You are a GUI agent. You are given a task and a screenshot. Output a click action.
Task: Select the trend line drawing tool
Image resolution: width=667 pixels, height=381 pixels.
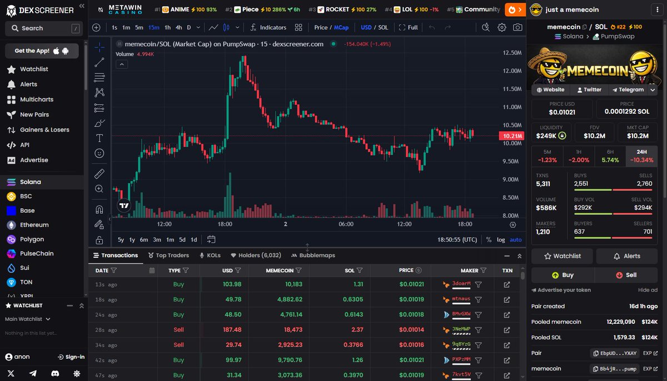(99, 62)
